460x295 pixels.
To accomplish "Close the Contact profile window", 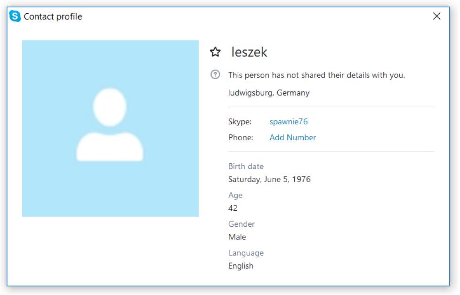I will (436, 16).
